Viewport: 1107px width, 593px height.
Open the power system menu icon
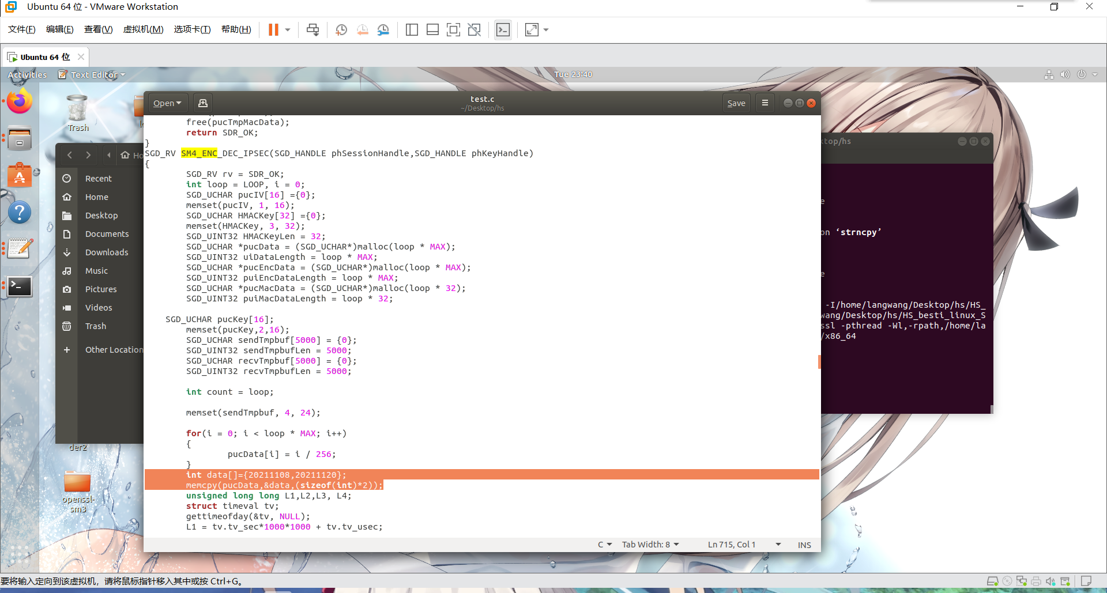click(1082, 74)
